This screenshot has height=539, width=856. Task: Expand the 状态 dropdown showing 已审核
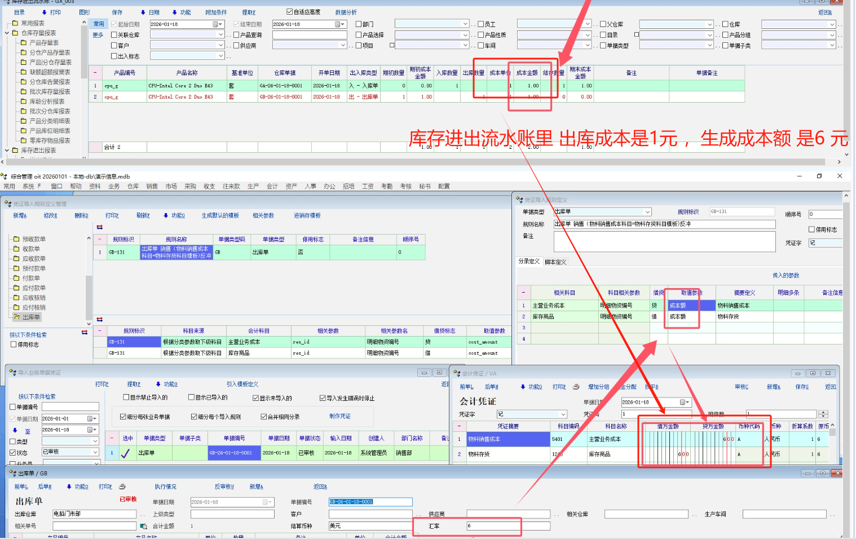(x=95, y=452)
